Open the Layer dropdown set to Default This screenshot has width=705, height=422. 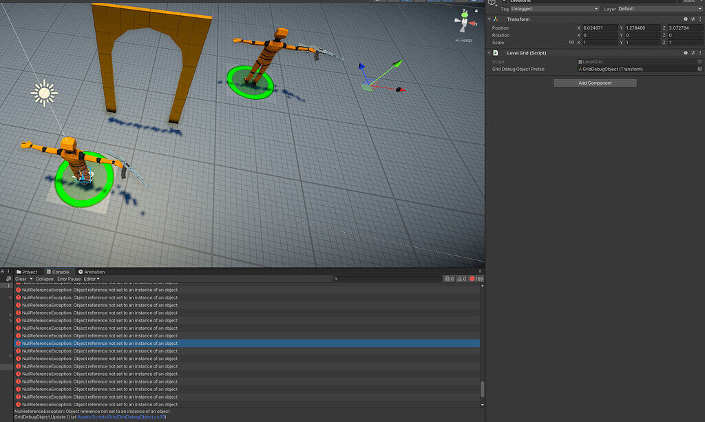pos(660,9)
